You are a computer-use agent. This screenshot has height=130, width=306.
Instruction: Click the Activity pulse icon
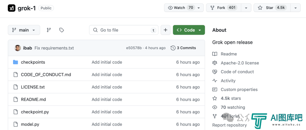[x=215, y=81]
